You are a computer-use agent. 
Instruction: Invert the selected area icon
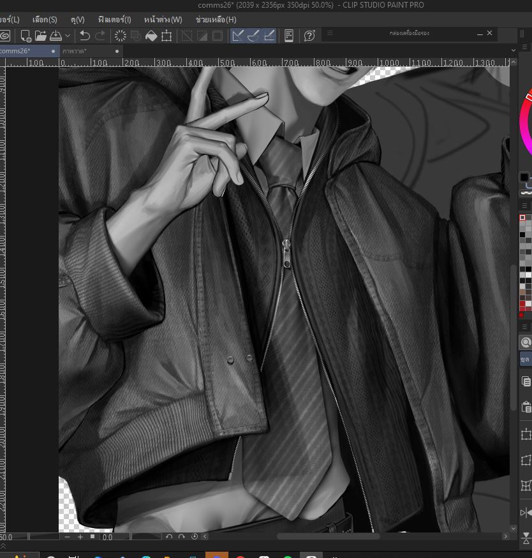(x=202, y=36)
